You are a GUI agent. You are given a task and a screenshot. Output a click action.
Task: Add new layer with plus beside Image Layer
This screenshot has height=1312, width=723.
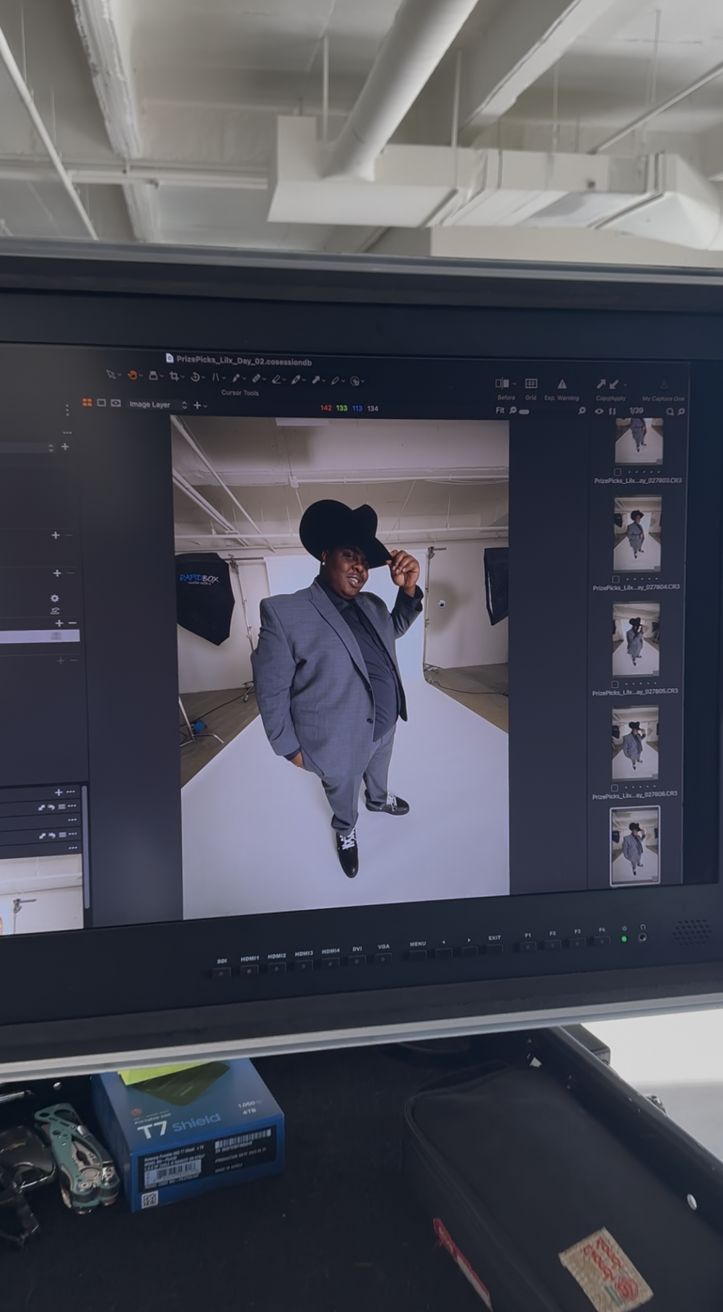(197, 406)
